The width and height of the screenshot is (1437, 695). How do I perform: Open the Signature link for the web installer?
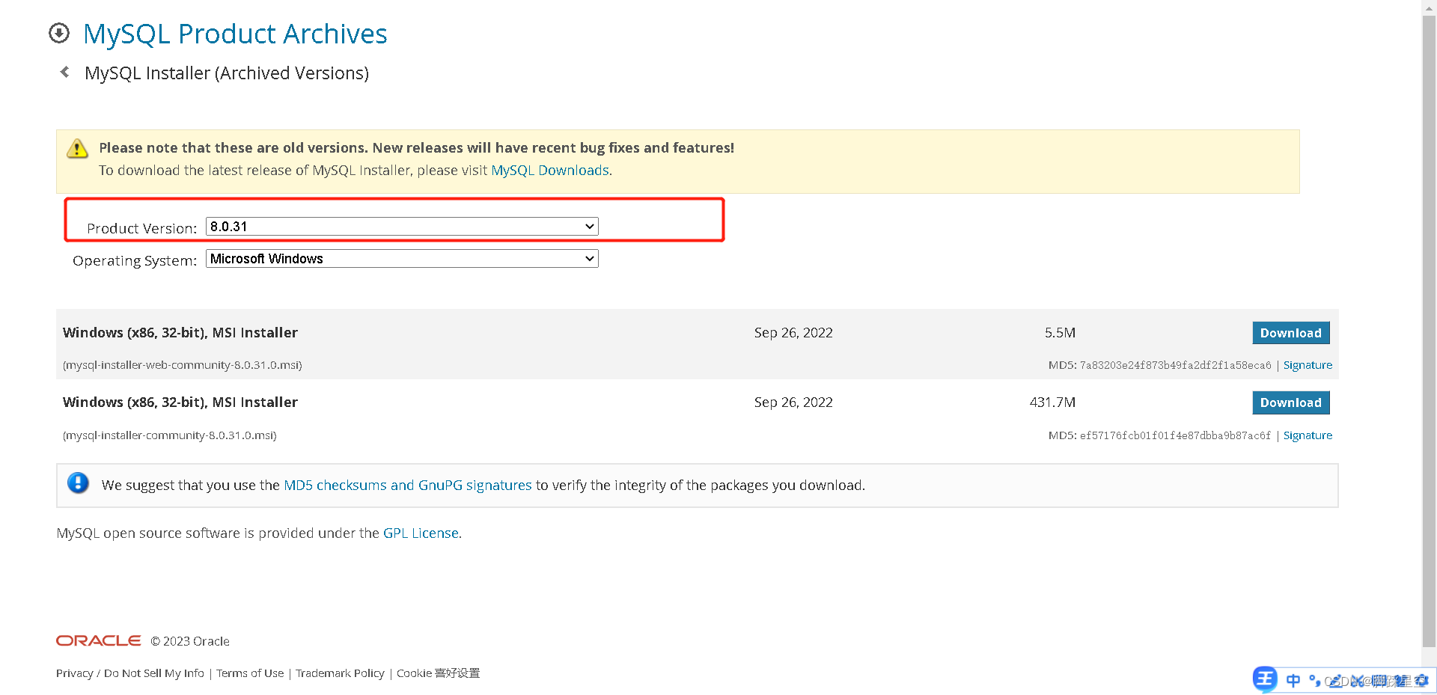[1308, 365]
